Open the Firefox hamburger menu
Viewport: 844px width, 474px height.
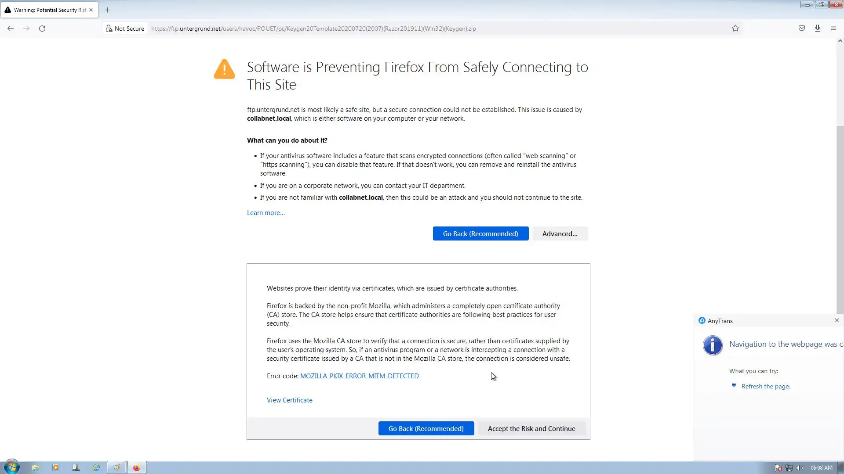833,29
